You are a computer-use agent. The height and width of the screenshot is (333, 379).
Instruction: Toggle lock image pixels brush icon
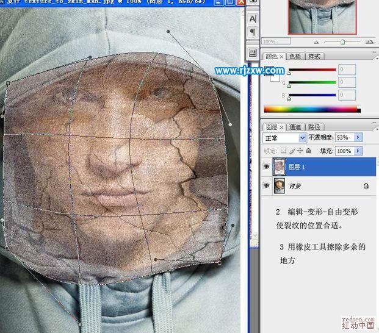[292, 151]
